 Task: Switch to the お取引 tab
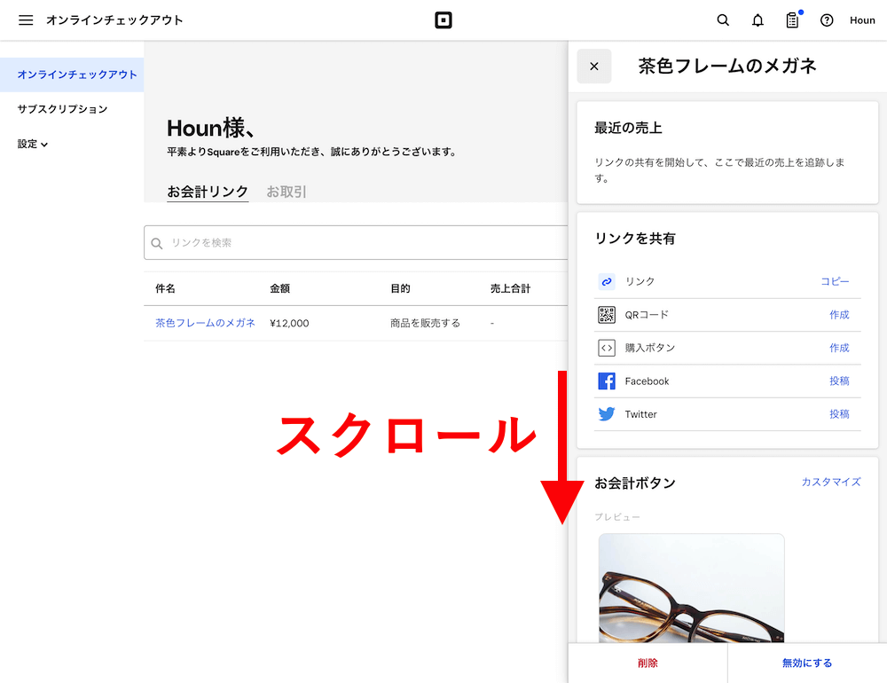pyautogui.click(x=287, y=192)
